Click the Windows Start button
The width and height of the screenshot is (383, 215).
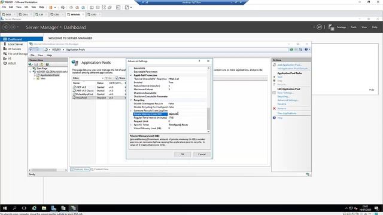pyautogui.click(x=5, y=208)
